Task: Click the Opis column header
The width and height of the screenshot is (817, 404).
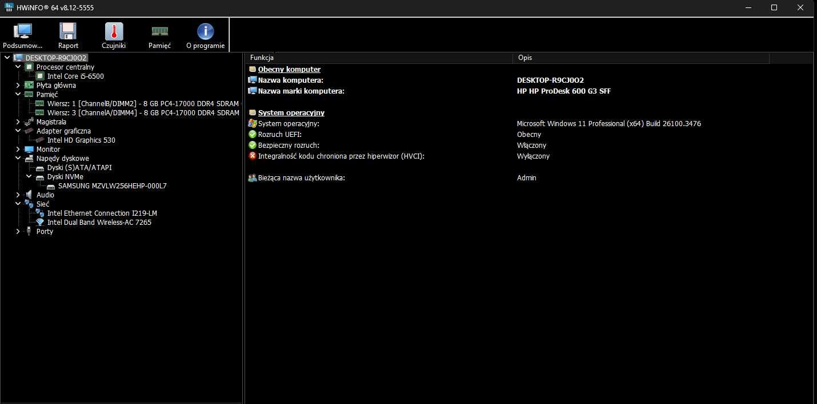Action: pos(641,58)
